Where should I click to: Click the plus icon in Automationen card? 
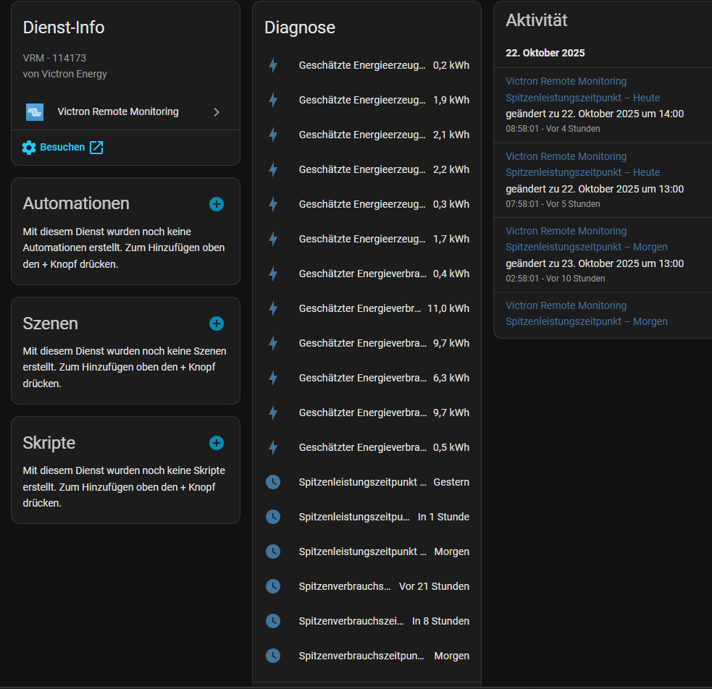click(x=216, y=204)
